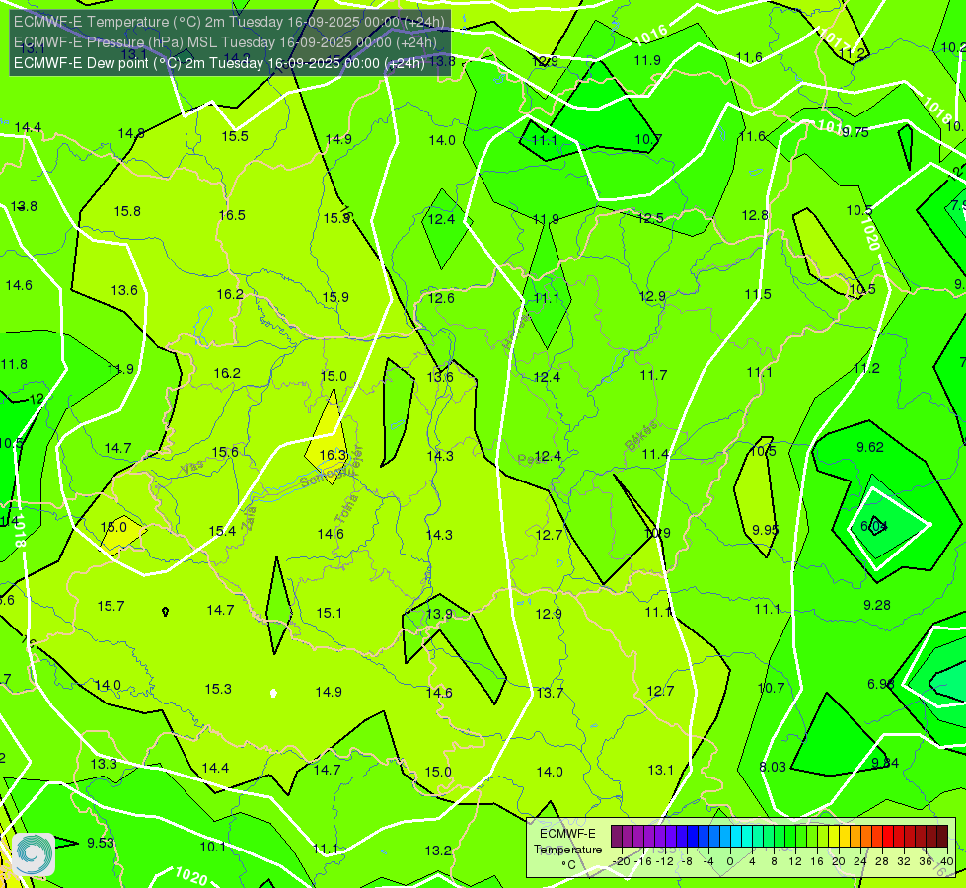966x888 pixels.
Task: Click the 15.6 temperature value
Action: [x=225, y=452]
